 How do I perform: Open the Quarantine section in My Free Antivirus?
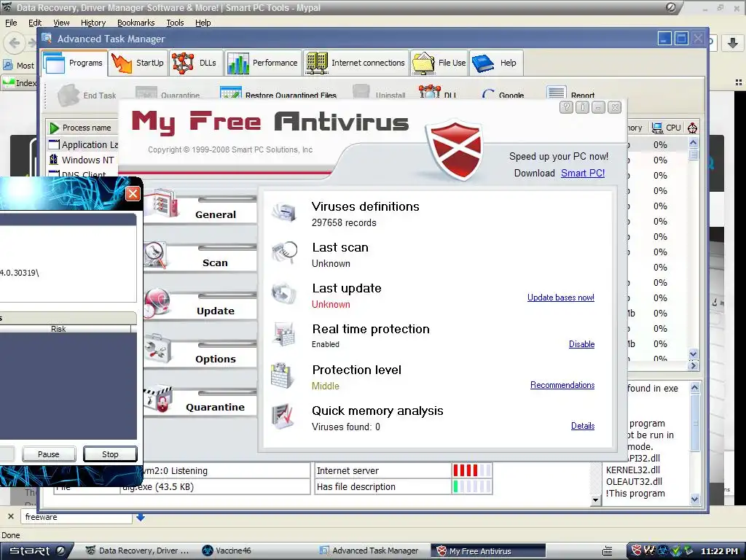(200, 402)
